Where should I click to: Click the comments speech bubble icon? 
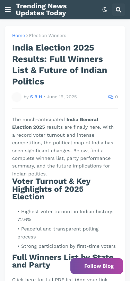click(x=111, y=97)
